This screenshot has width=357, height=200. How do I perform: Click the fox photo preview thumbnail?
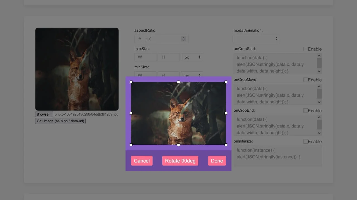tap(77, 69)
